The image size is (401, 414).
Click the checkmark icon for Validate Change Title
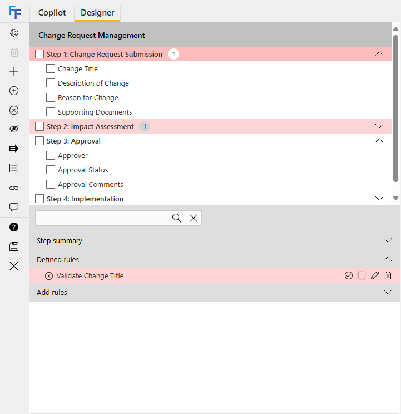pos(349,275)
